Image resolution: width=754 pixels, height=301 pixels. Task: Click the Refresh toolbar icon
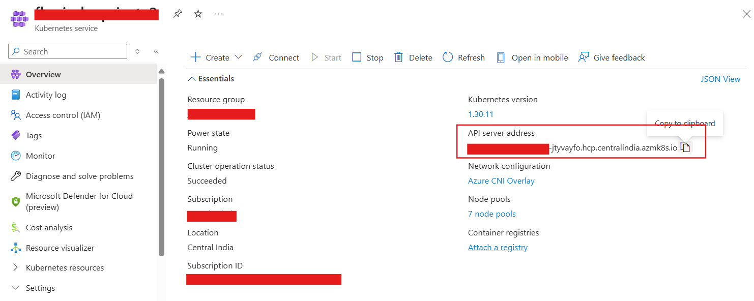pyautogui.click(x=448, y=57)
